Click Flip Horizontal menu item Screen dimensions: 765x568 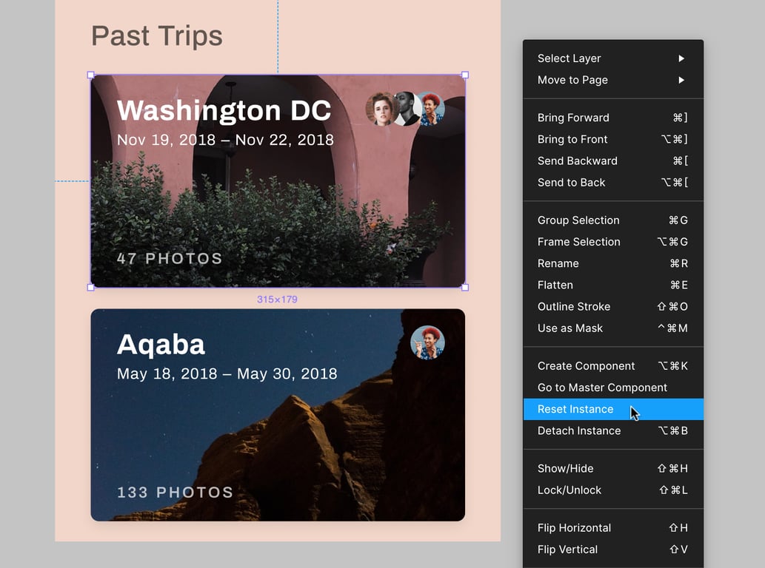(x=574, y=528)
